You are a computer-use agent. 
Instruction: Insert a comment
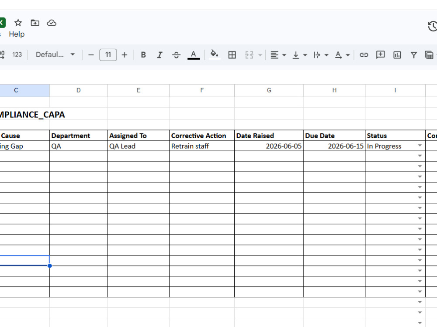381,54
